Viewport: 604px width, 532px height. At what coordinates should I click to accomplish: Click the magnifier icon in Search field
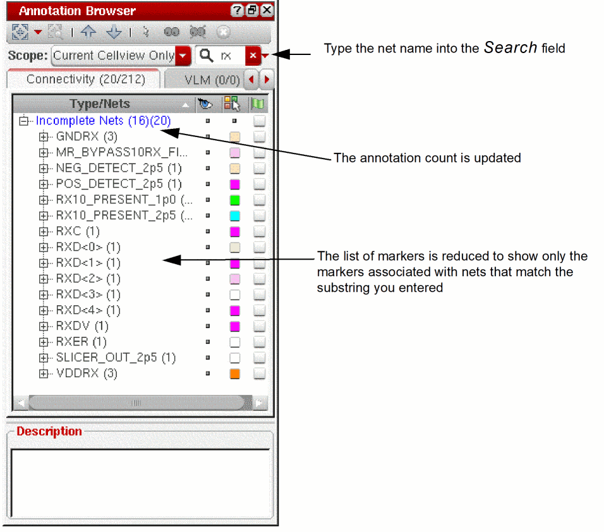(207, 56)
